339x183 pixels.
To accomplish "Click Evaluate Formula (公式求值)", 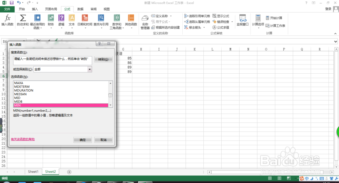I will [x=221, y=28].
